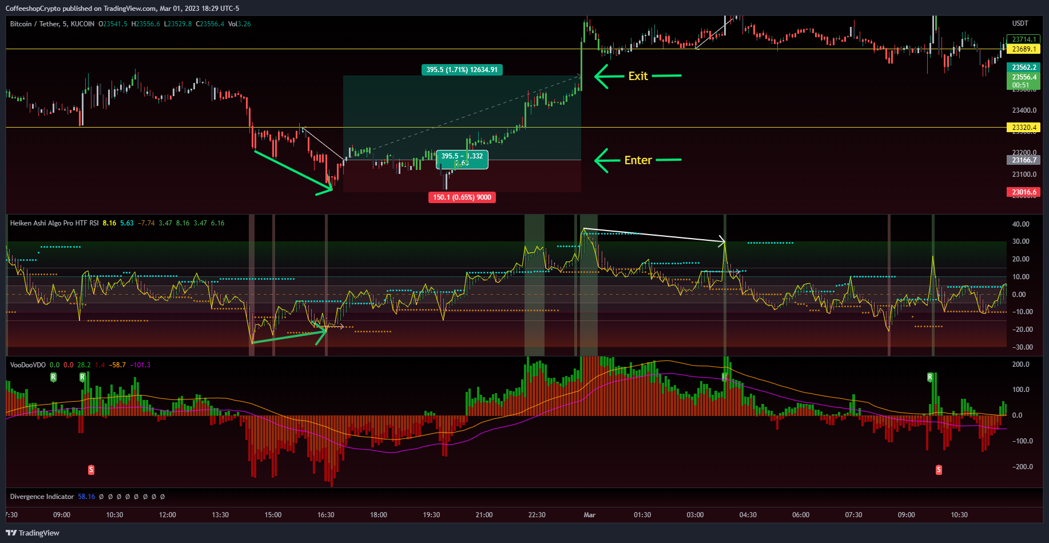The image size is (1049, 543).
Task: Click the 5.63 value in RSI legend
Action: tap(127, 223)
